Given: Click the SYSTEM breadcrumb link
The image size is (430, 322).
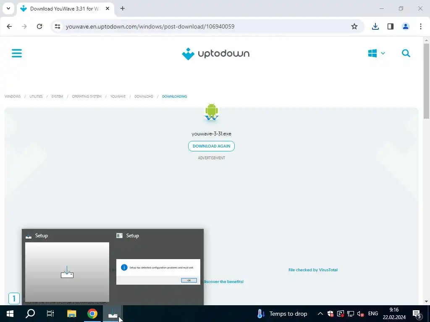Looking at the screenshot, I should [57, 96].
